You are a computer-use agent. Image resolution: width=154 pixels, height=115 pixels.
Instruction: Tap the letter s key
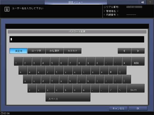pos(36,79)
